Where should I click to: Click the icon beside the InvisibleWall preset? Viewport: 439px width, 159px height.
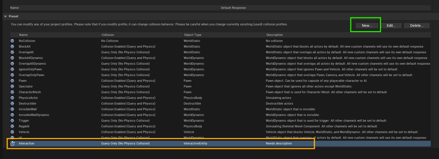[x=12, y=109]
